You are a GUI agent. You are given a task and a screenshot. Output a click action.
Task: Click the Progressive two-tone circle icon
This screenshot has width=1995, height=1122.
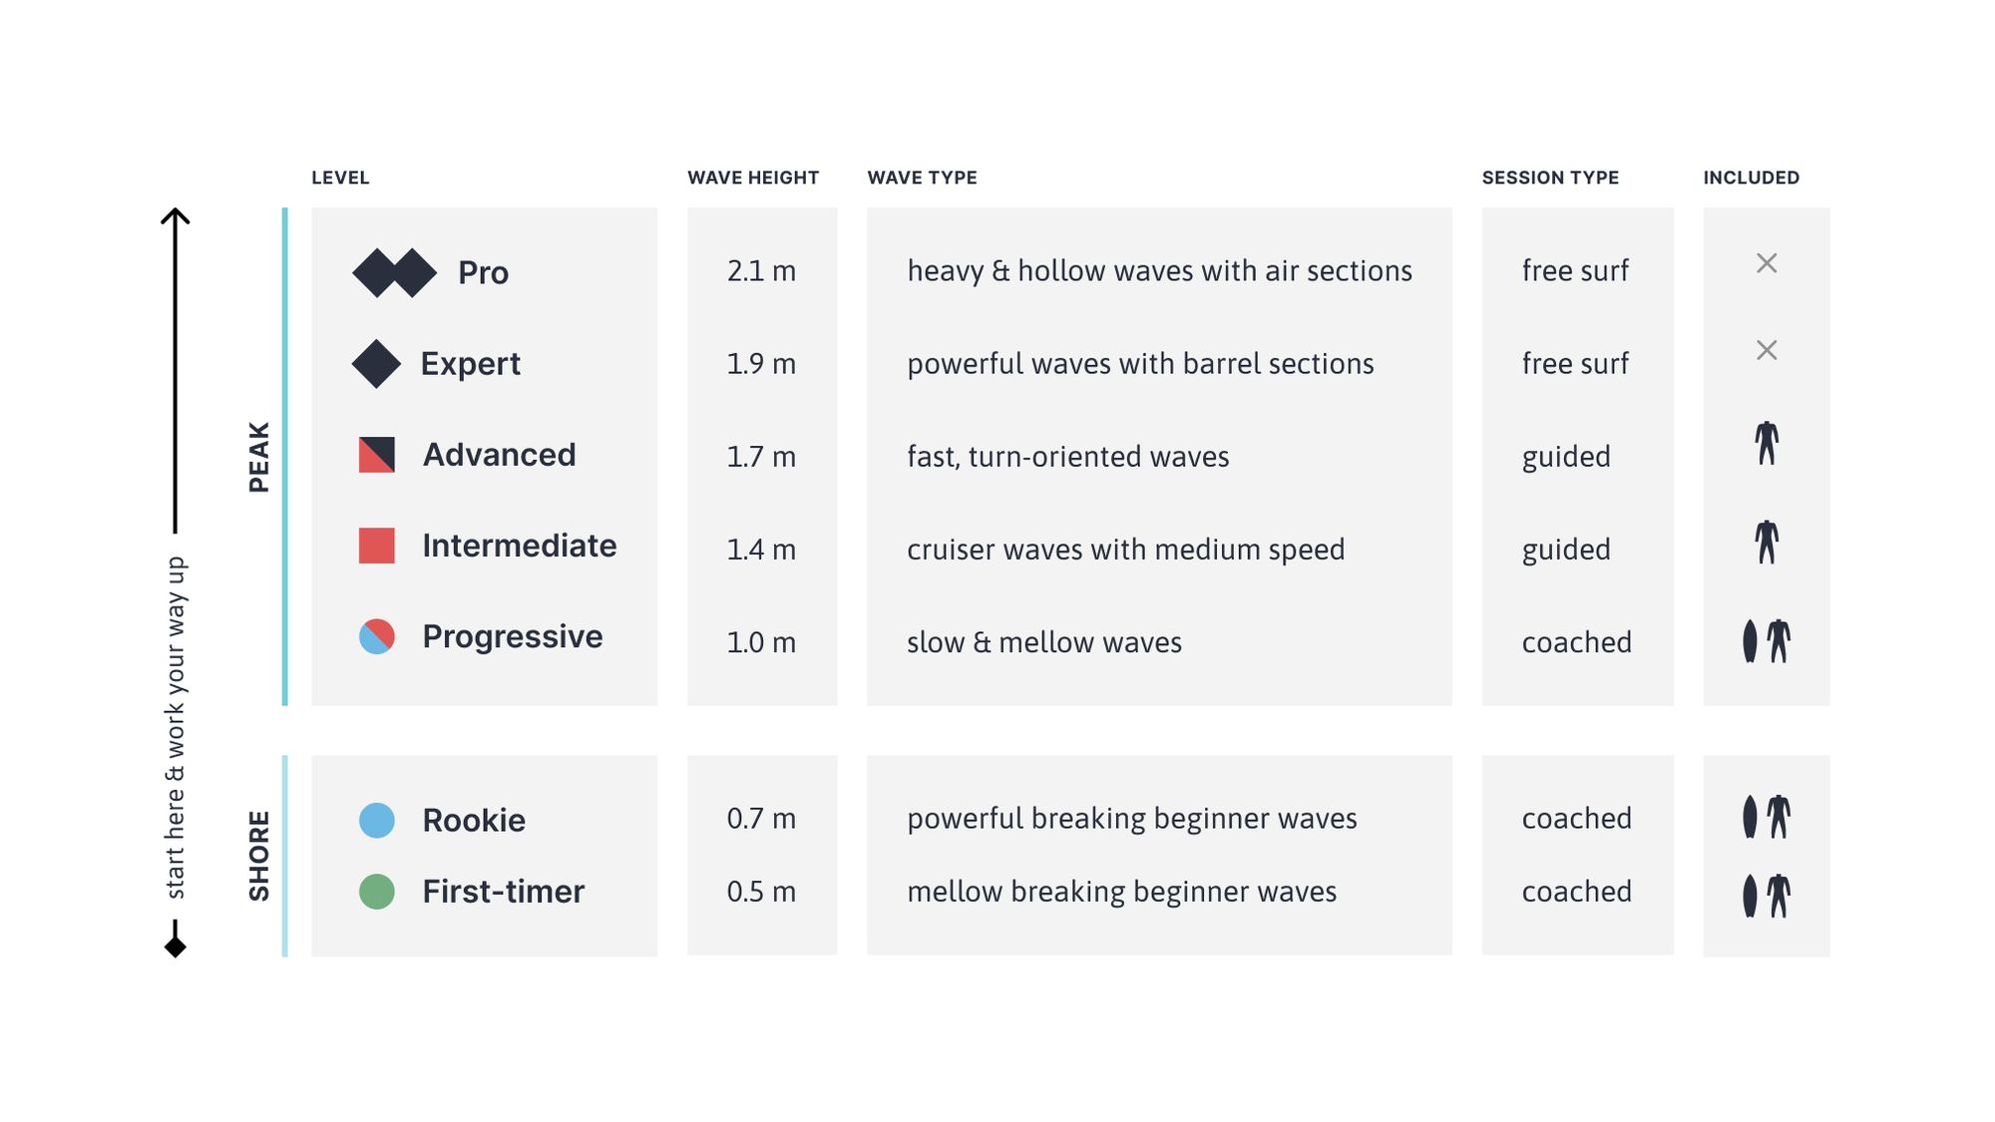tap(376, 636)
